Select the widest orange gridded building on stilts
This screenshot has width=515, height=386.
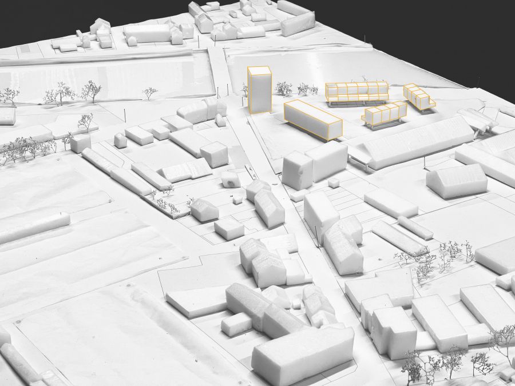coord(356,93)
